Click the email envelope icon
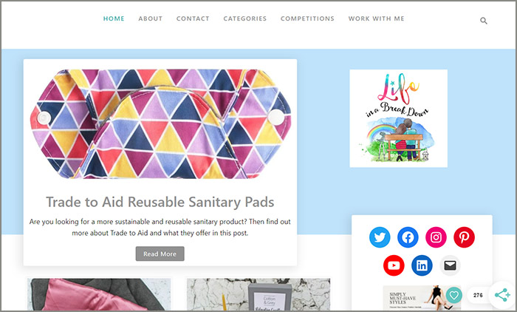The image size is (517, 312). [450, 265]
